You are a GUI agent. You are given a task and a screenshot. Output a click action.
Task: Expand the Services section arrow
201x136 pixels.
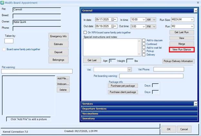tap(196, 104)
